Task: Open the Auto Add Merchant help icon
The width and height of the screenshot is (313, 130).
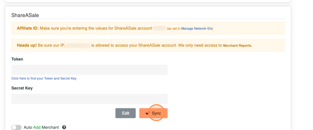Action: tap(64, 127)
